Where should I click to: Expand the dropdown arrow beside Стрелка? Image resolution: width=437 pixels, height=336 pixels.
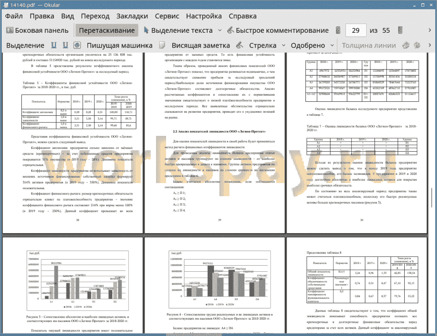tap(284, 45)
